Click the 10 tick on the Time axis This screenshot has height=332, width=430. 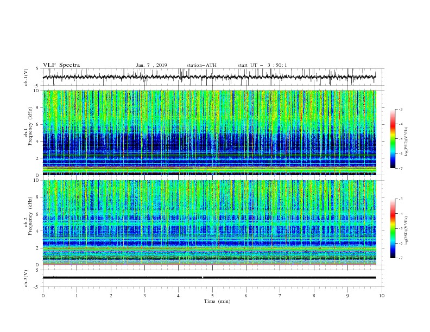(x=382, y=296)
